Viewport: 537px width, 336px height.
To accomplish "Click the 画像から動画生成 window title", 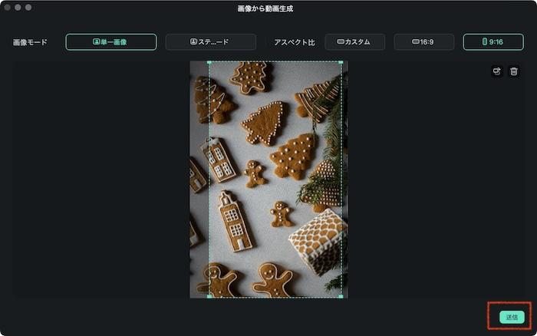I will (265, 8).
